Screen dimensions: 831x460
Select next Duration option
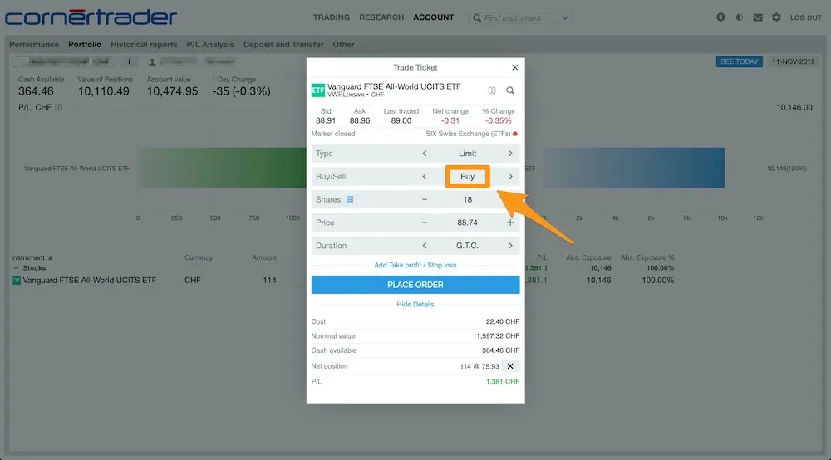click(510, 246)
